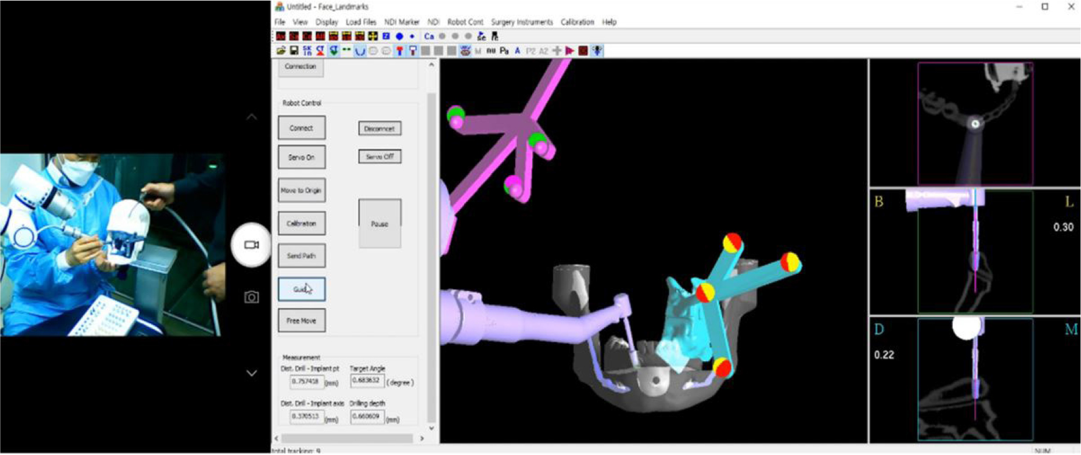Viewport: 1081px width, 455px height.
Task: Click the Free Move button
Action: [x=301, y=321]
